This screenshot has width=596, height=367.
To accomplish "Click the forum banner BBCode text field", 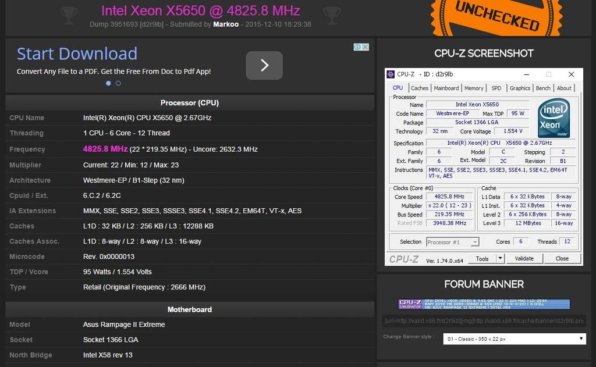I will (x=484, y=321).
